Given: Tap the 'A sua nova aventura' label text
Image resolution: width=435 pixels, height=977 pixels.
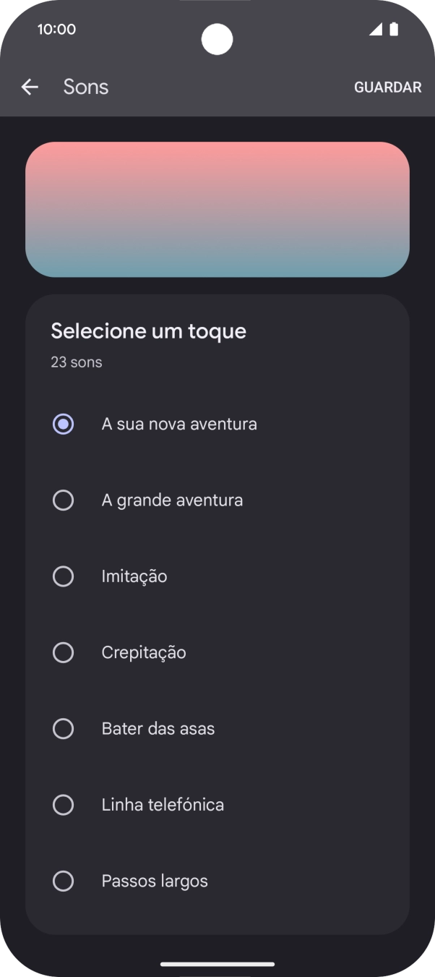Looking at the screenshot, I should point(179,424).
